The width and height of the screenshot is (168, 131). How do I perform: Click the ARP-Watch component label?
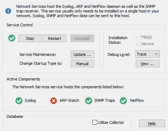[x=69, y=100]
